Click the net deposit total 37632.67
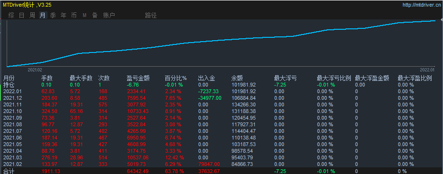 (209, 171)
